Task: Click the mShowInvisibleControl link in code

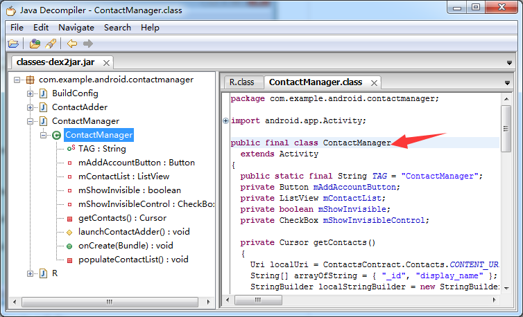Action: (374, 220)
